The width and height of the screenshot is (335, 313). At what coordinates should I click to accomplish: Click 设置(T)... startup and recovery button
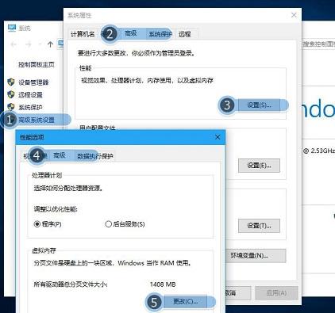click(x=259, y=226)
